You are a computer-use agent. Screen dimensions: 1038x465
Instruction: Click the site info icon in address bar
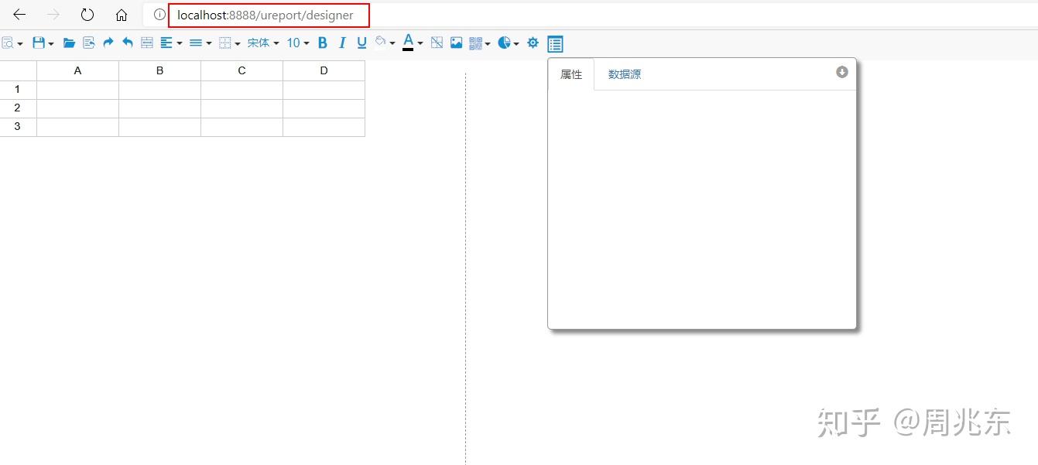coord(159,15)
